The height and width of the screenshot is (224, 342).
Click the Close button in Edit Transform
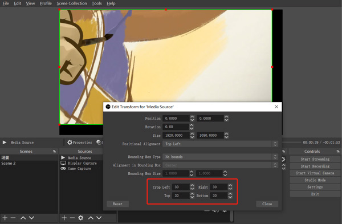pos(267,203)
